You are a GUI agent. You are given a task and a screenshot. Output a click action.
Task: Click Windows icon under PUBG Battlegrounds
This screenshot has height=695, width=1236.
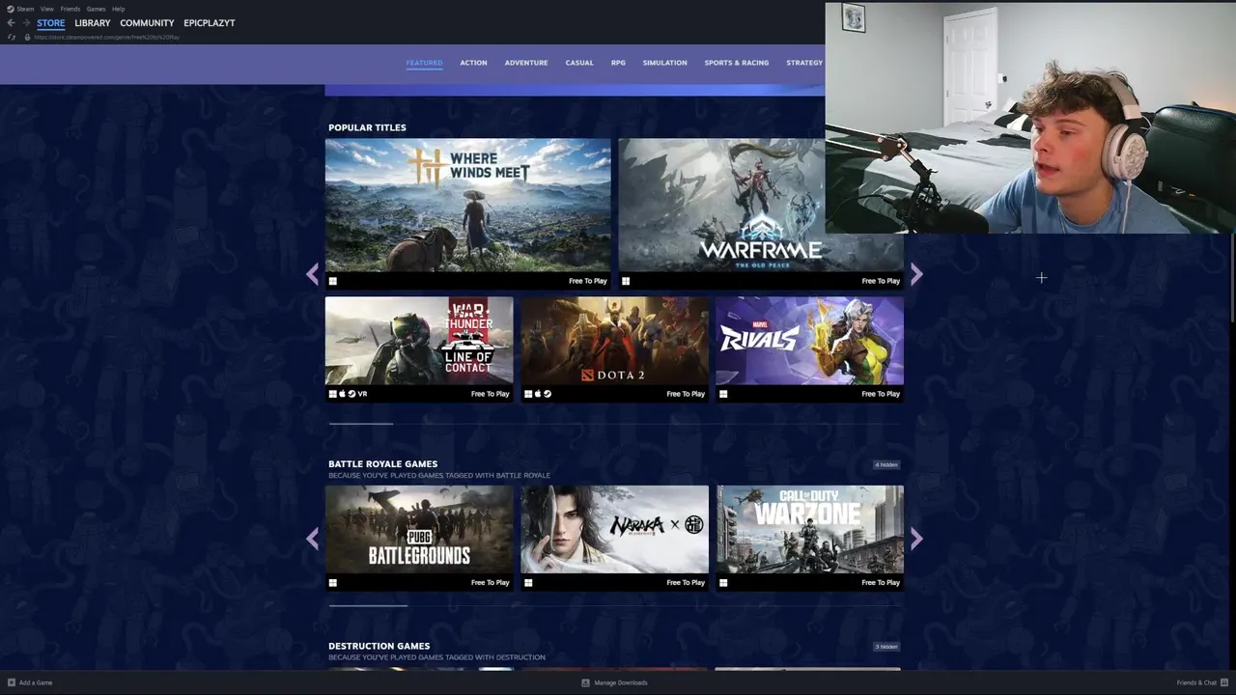click(333, 583)
